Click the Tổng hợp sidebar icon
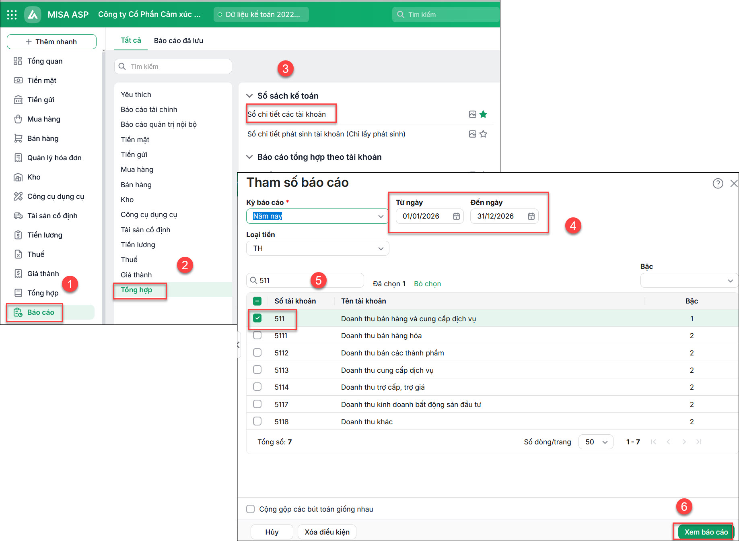The width and height of the screenshot is (739, 541). tap(18, 293)
